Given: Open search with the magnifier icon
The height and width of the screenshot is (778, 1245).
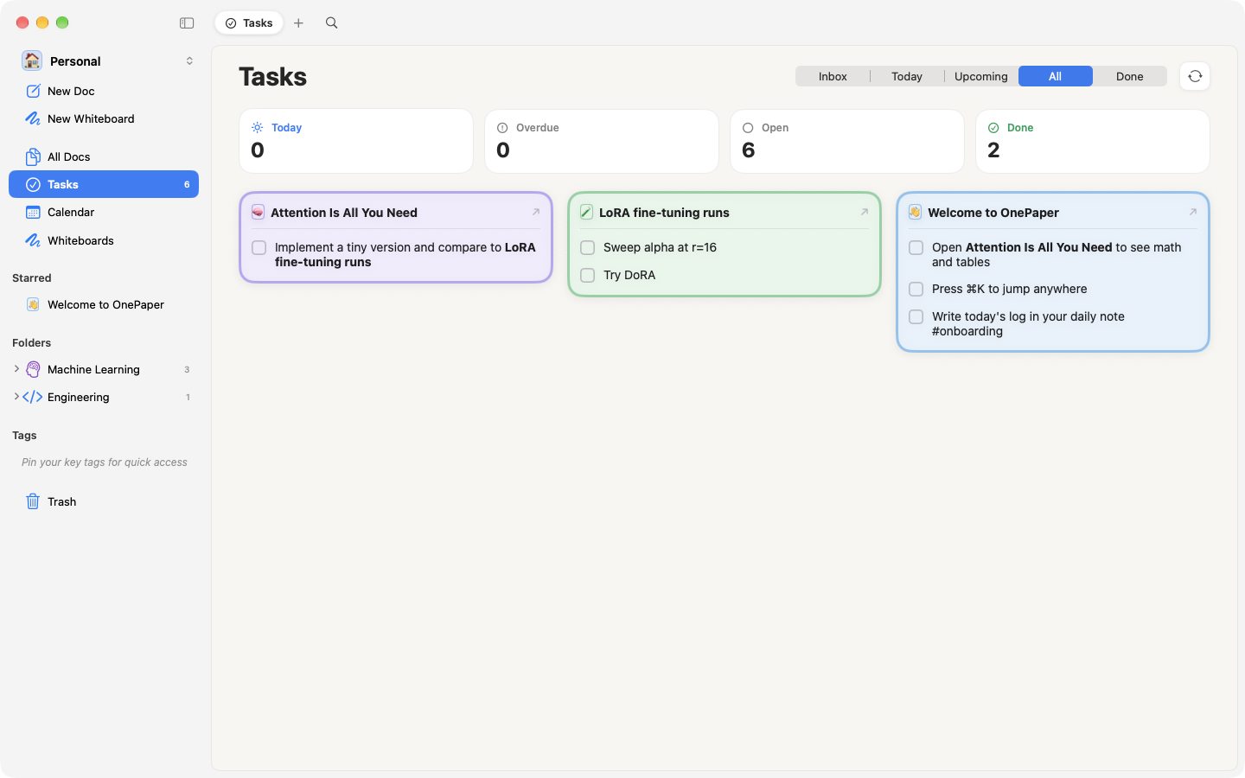Looking at the screenshot, I should (331, 23).
